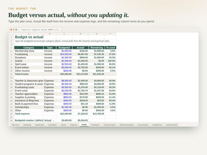Open the Income sheet tab
The height and width of the screenshot is (155, 207).
63,125
